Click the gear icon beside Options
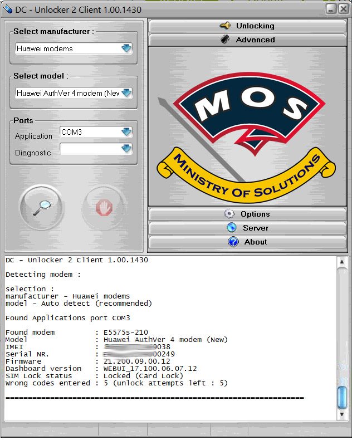Screen dimensions: 352x440 point(229,214)
